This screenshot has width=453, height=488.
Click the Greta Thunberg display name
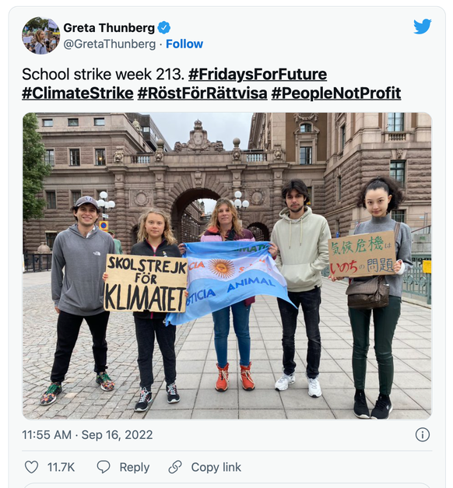click(109, 28)
